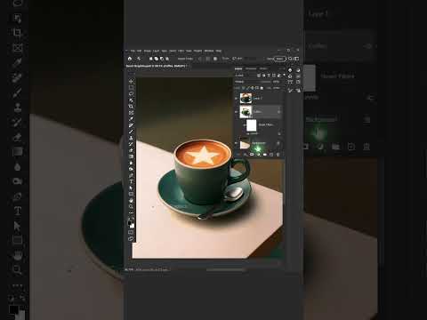Toggle layer filtering switch on or off
The image size is (427, 320).
284,76
